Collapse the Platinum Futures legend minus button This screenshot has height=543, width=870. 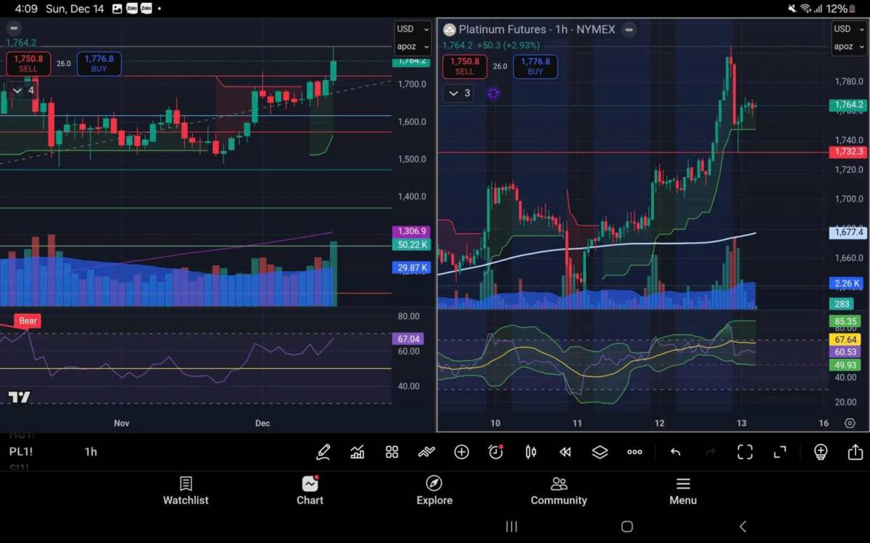[x=629, y=30]
